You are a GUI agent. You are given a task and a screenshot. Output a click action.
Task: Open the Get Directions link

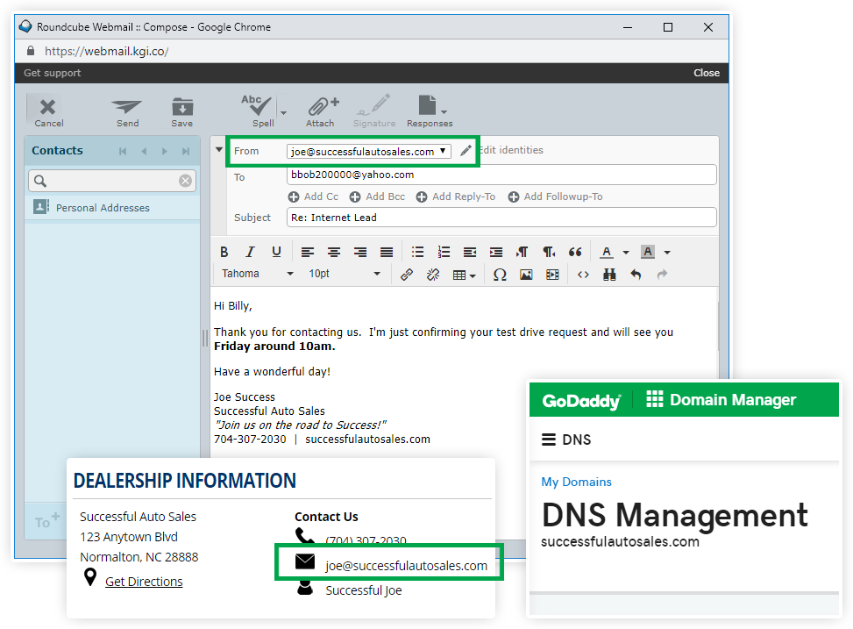click(x=144, y=582)
